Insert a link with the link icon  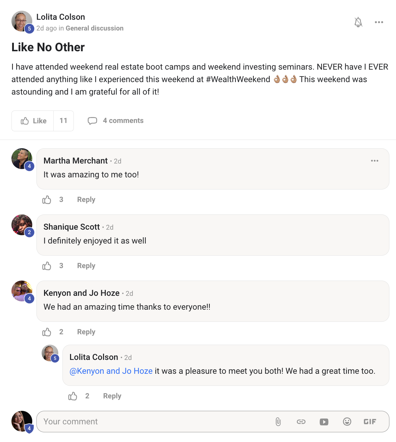click(x=301, y=422)
